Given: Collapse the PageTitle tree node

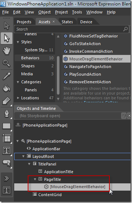Looking at the screenshot, I should [35, 179].
